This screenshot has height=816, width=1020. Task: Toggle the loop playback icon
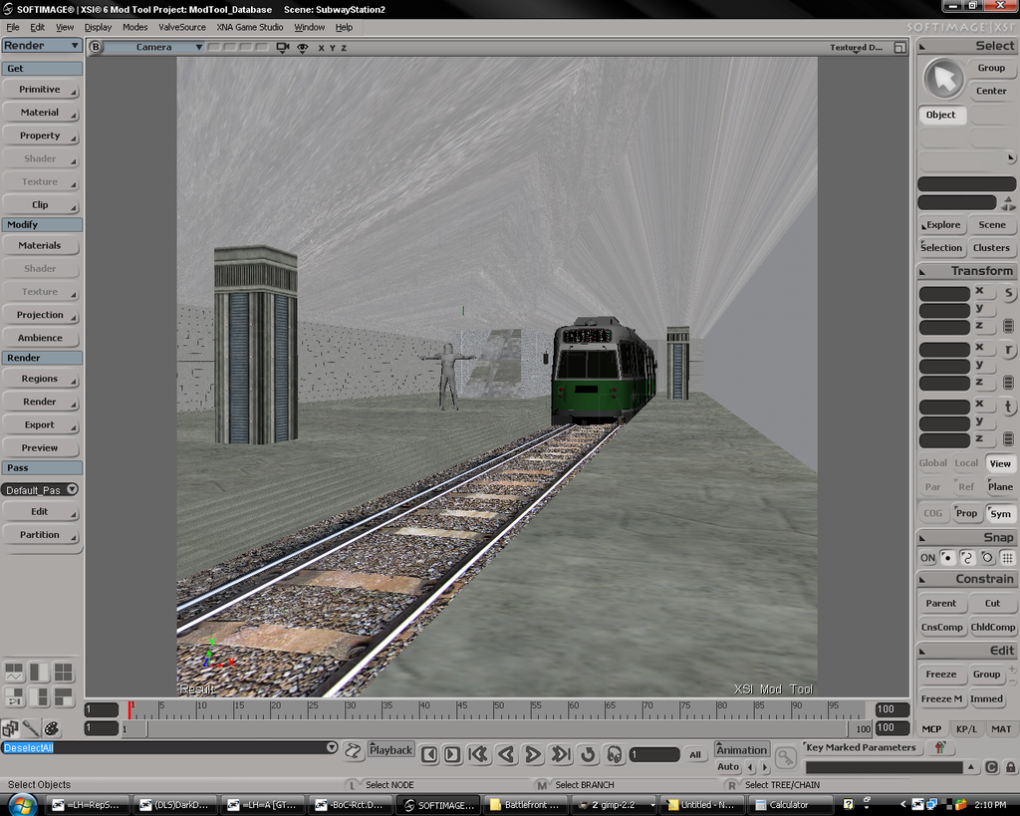tap(588, 754)
